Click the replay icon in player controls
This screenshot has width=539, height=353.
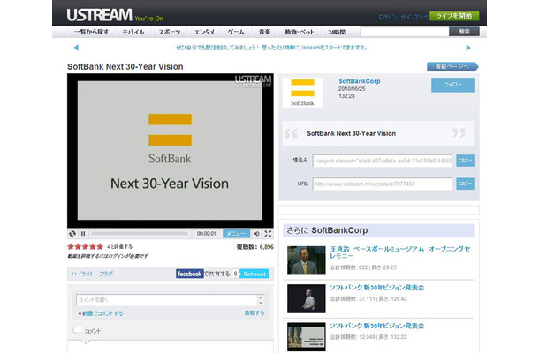click(72, 234)
